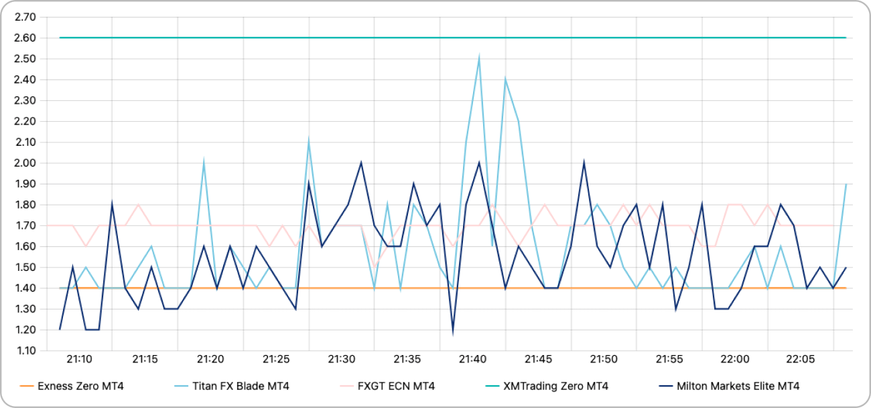Click the 21:20 time label
Screen dimensions: 871x408
[x=210, y=359]
